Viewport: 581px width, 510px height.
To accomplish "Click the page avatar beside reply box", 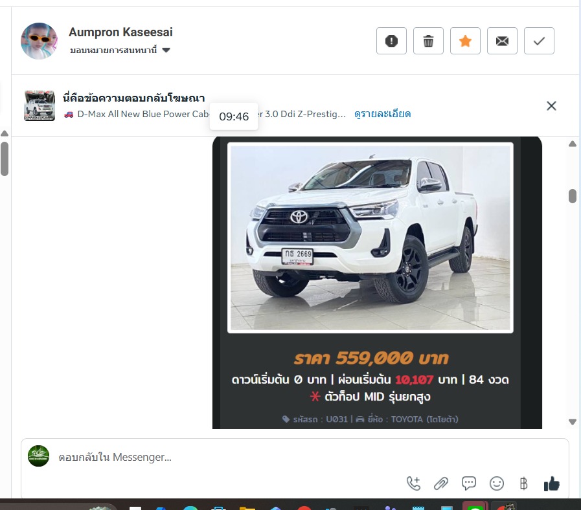I will [x=38, y=456].
